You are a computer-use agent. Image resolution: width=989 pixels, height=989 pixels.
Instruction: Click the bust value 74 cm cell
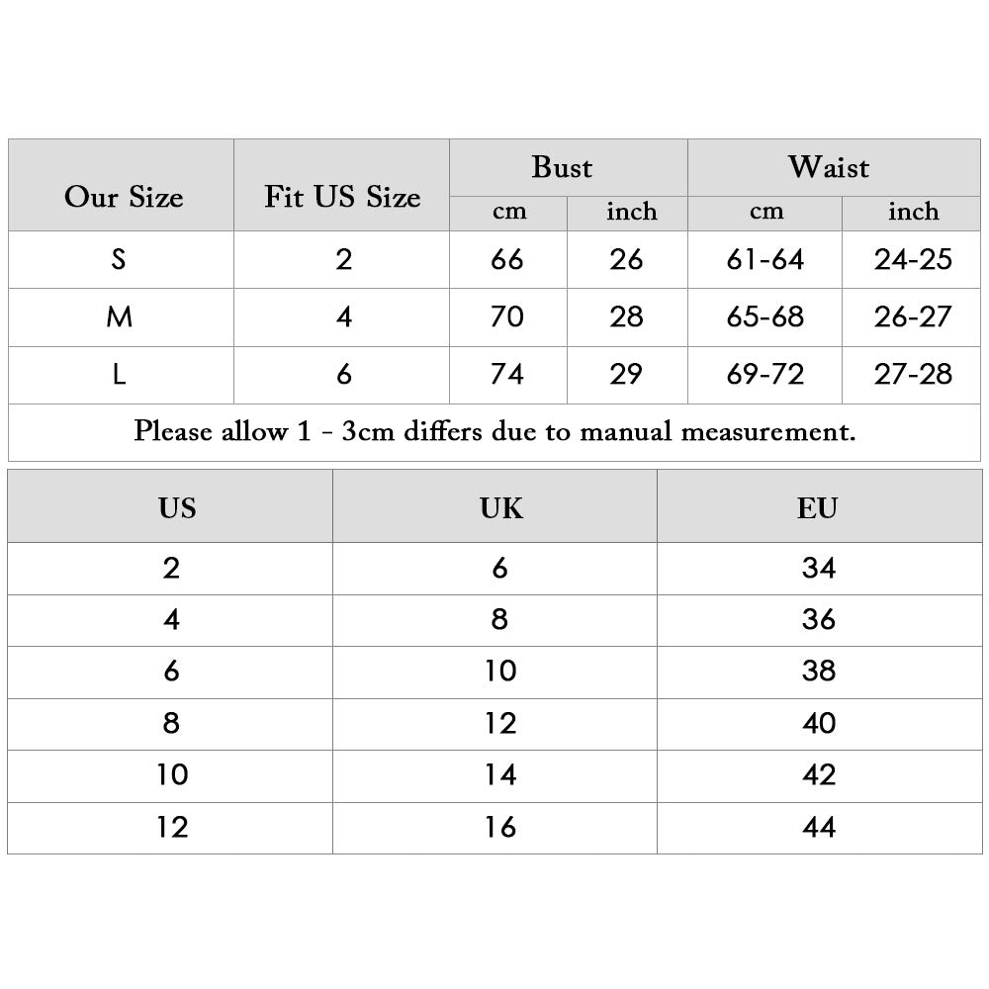click(507, 375)
